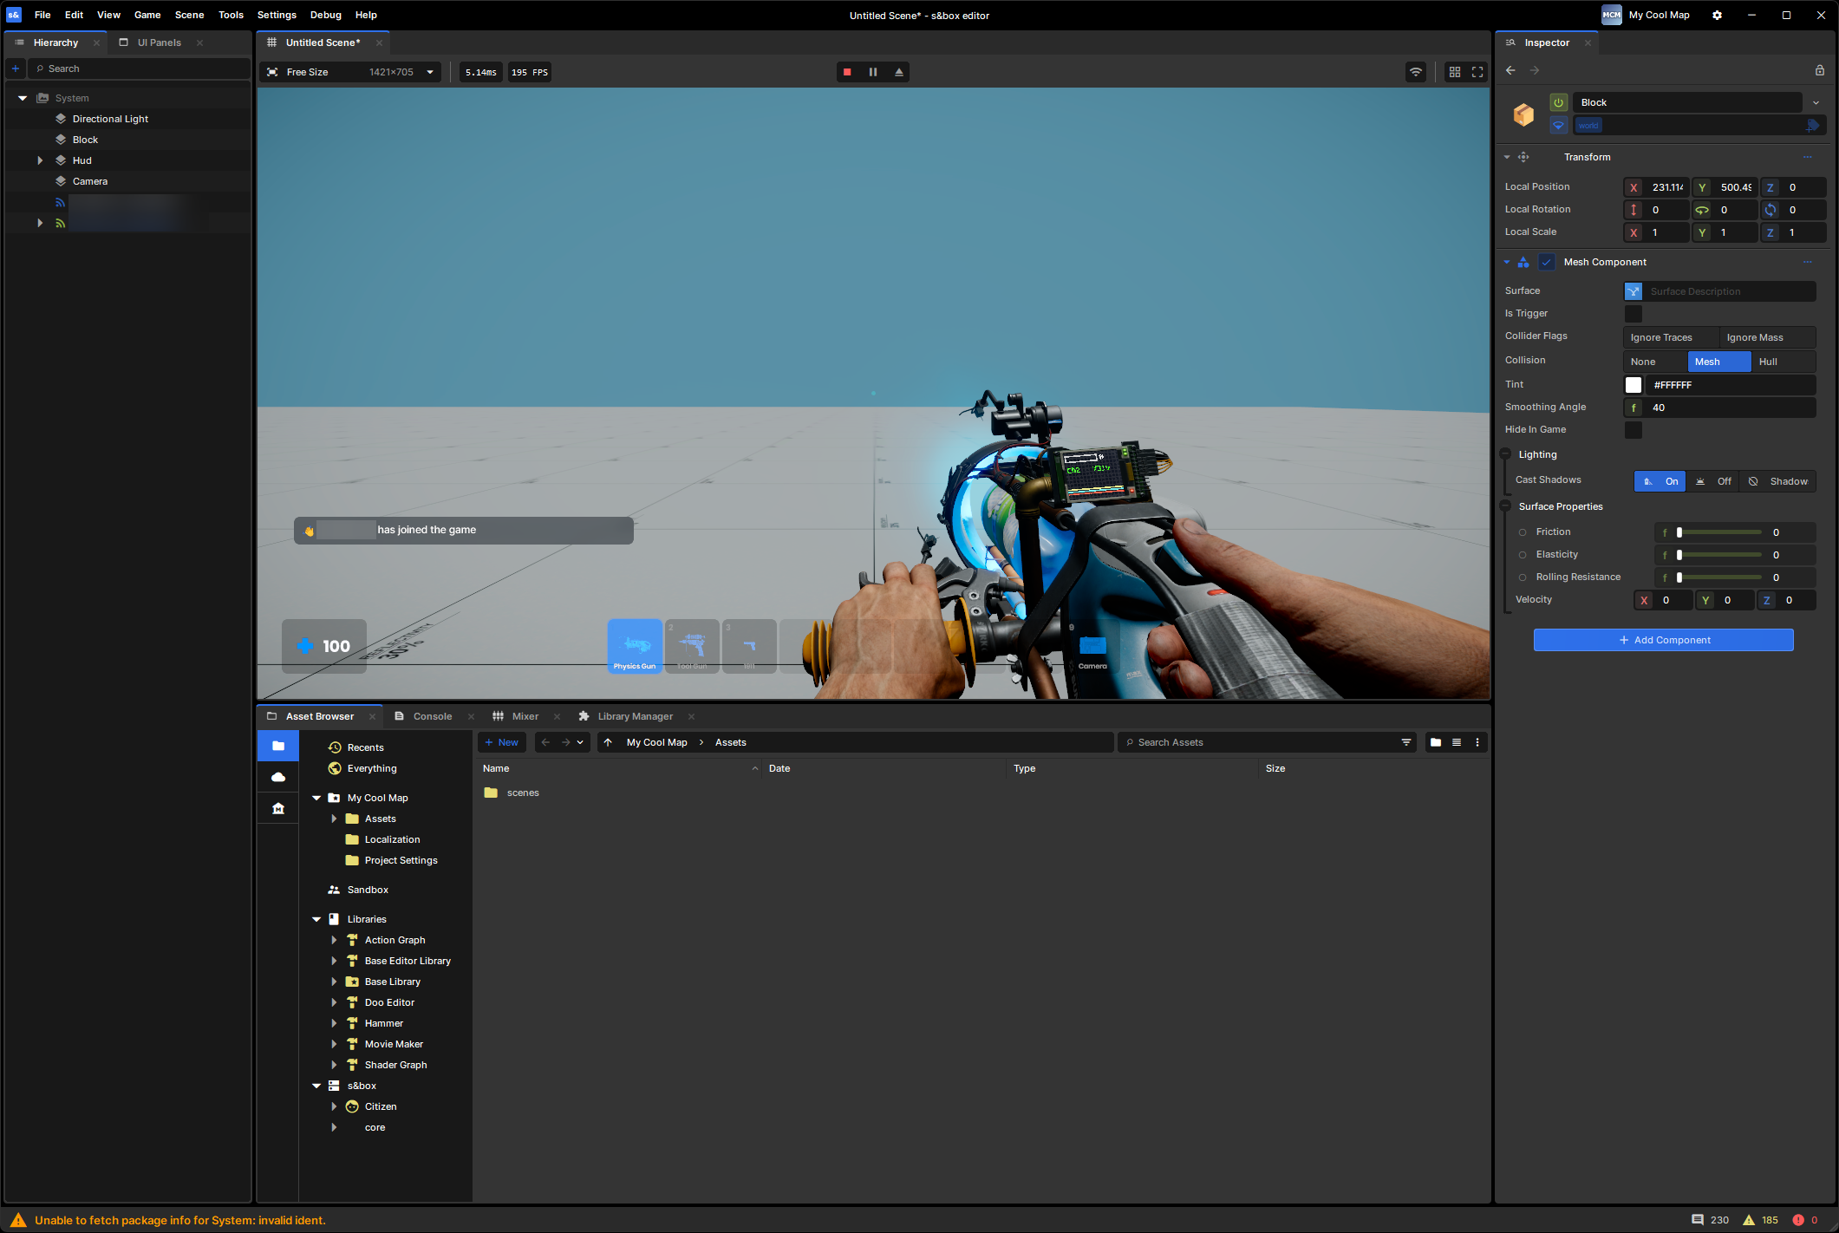Expand the Hud tree item
Image resolution: width=1839 pixels, height=1233 pixels.
pyautogui.click(x=40, y=160)
